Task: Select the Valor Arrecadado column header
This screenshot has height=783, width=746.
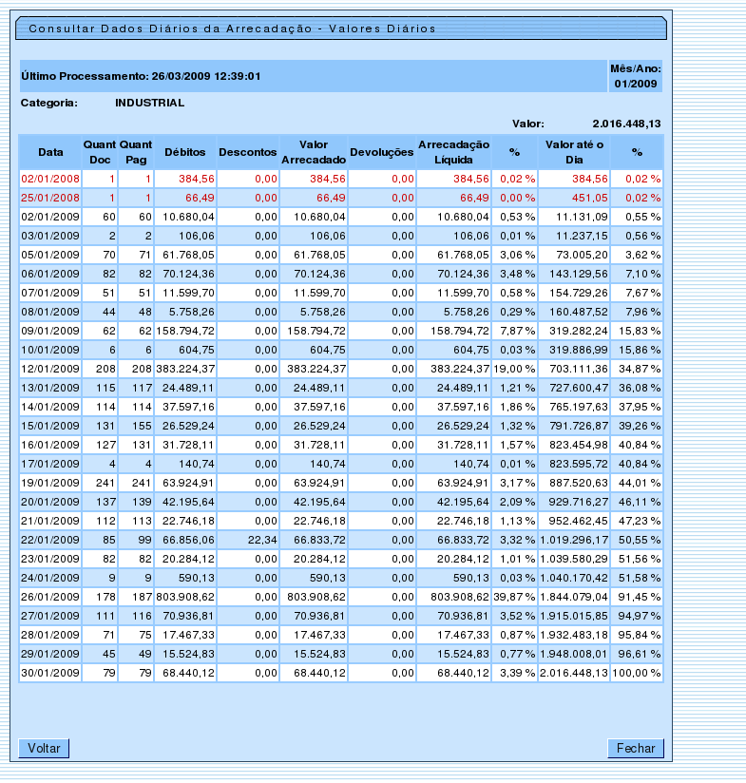Action: [x=313, y=152]
